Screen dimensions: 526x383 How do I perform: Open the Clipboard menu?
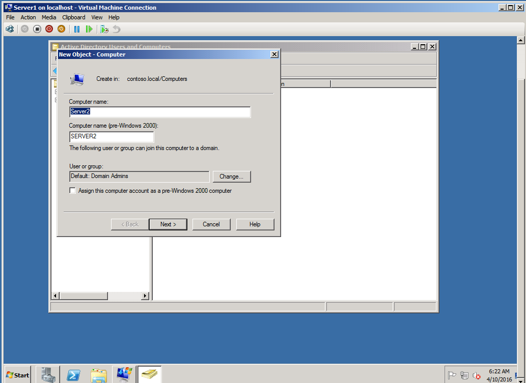pos(74,17)
